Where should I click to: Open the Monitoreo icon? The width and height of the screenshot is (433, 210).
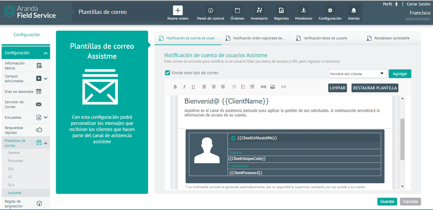[304, 11]
